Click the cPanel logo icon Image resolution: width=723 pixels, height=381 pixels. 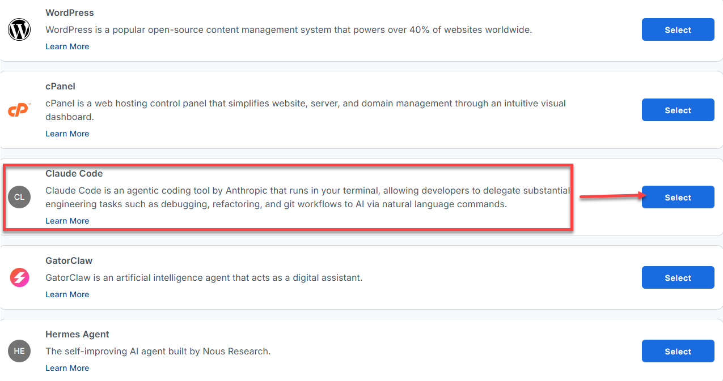click(x=19, y=110)
